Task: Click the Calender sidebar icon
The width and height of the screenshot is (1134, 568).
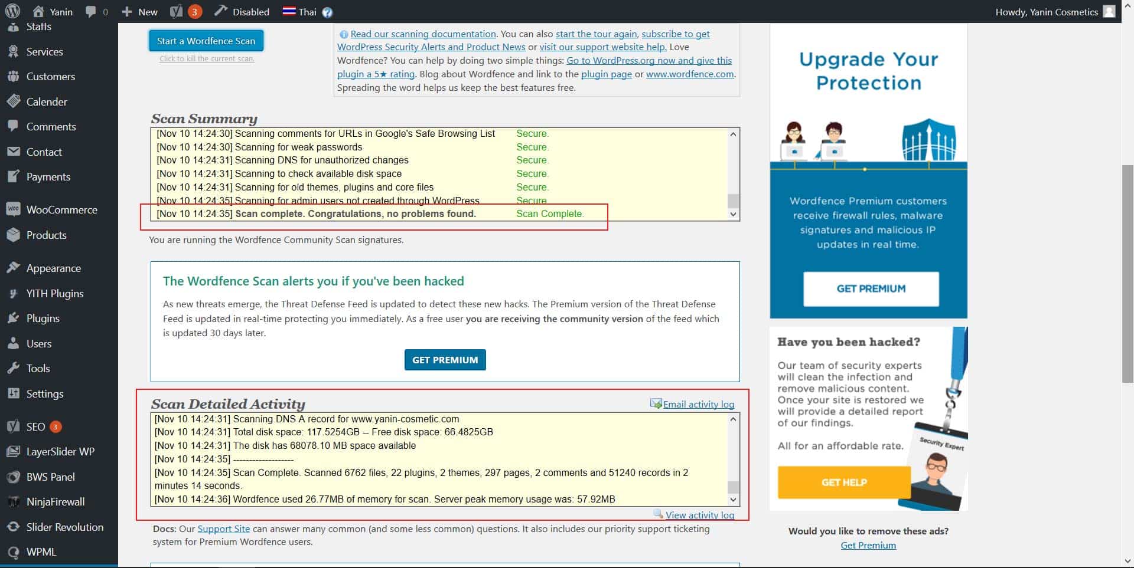Action: (14, 101)
